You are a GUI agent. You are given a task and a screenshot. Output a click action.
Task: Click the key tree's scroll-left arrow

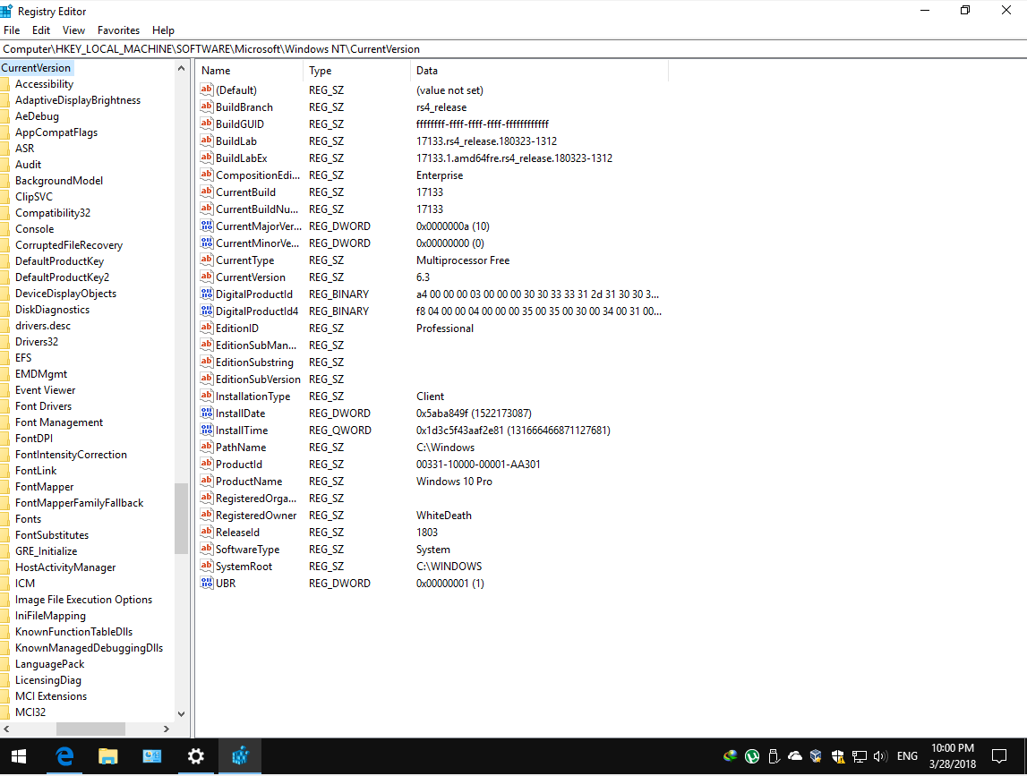(x=6, y=729)
